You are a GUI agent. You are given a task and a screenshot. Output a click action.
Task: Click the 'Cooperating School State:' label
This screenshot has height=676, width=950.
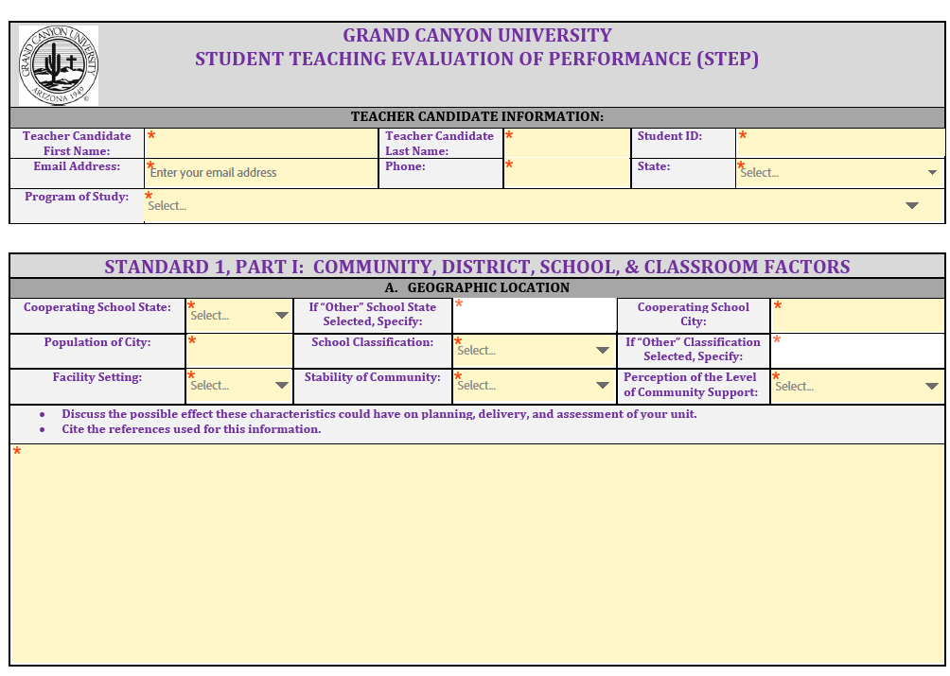97,307
